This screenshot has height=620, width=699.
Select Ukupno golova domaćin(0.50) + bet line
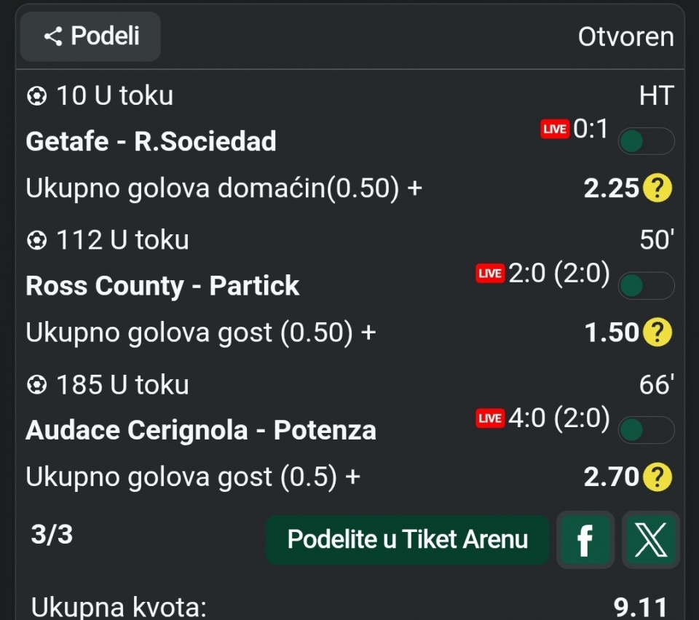[224, 188]
